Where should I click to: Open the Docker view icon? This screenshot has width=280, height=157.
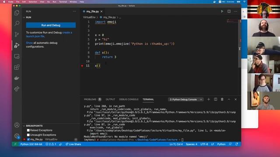click(17, 78)
